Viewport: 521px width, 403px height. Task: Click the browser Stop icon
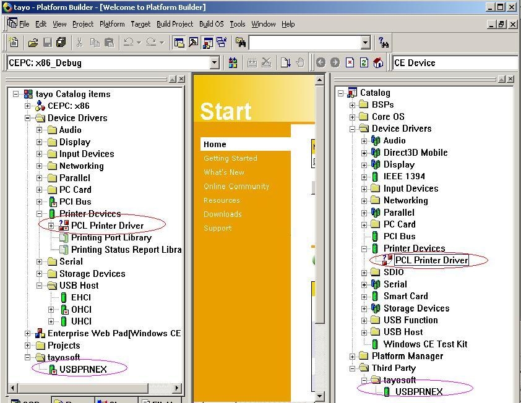pyautogui.click(x=350, y=62)
